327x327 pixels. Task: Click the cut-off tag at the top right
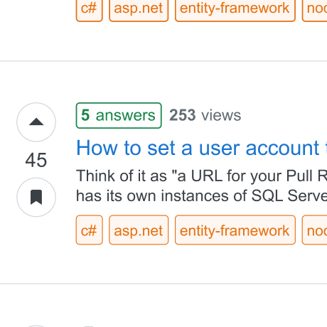tap(315, 11)
